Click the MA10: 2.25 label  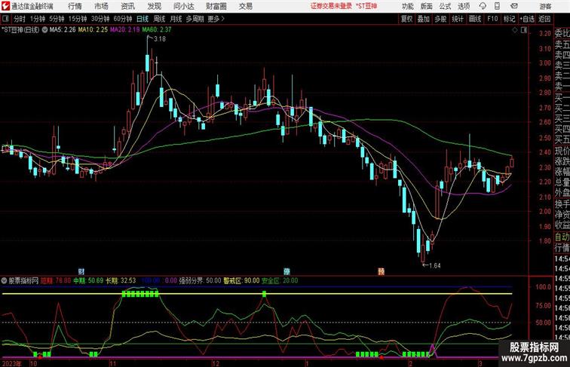tap(93, 30)
